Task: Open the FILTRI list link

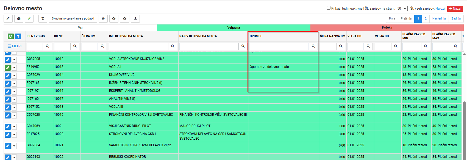Action: click(x=15, y=46)
